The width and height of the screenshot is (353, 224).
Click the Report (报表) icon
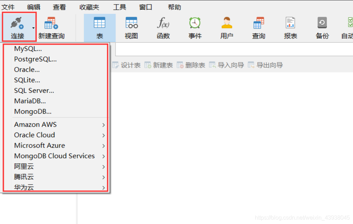(x=291, y=22)
